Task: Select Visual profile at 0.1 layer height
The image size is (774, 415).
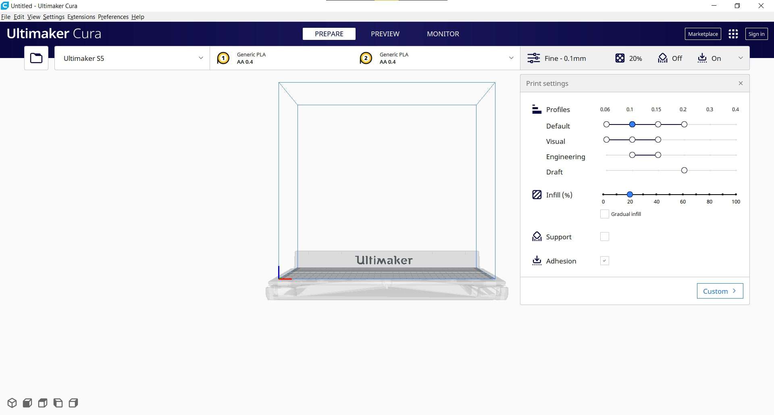Action: [632, 140]
